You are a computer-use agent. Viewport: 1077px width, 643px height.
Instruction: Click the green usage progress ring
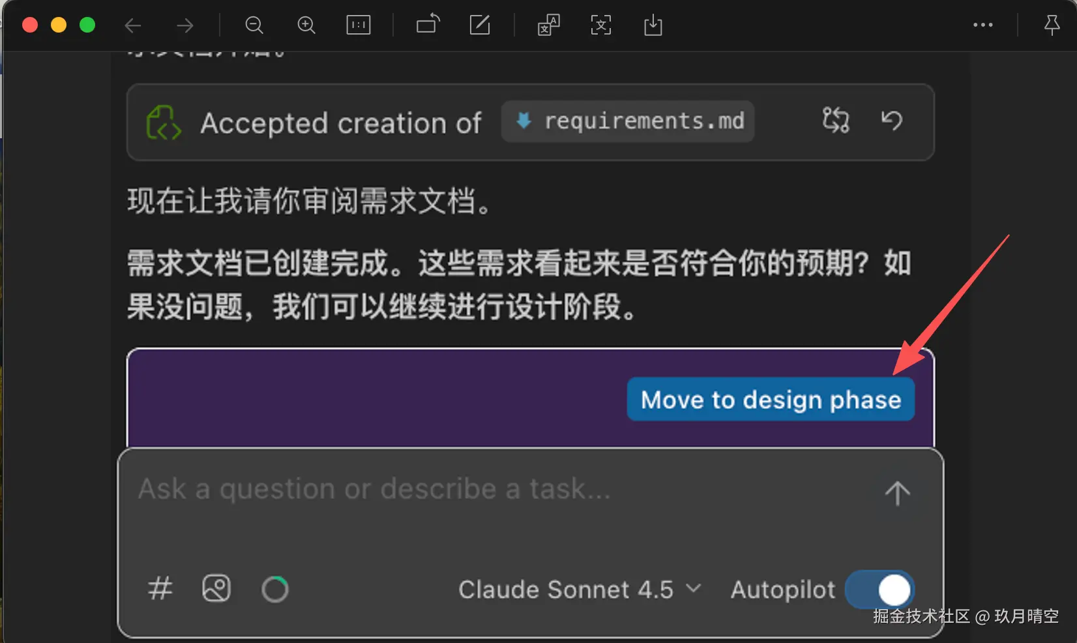(274, 589)
